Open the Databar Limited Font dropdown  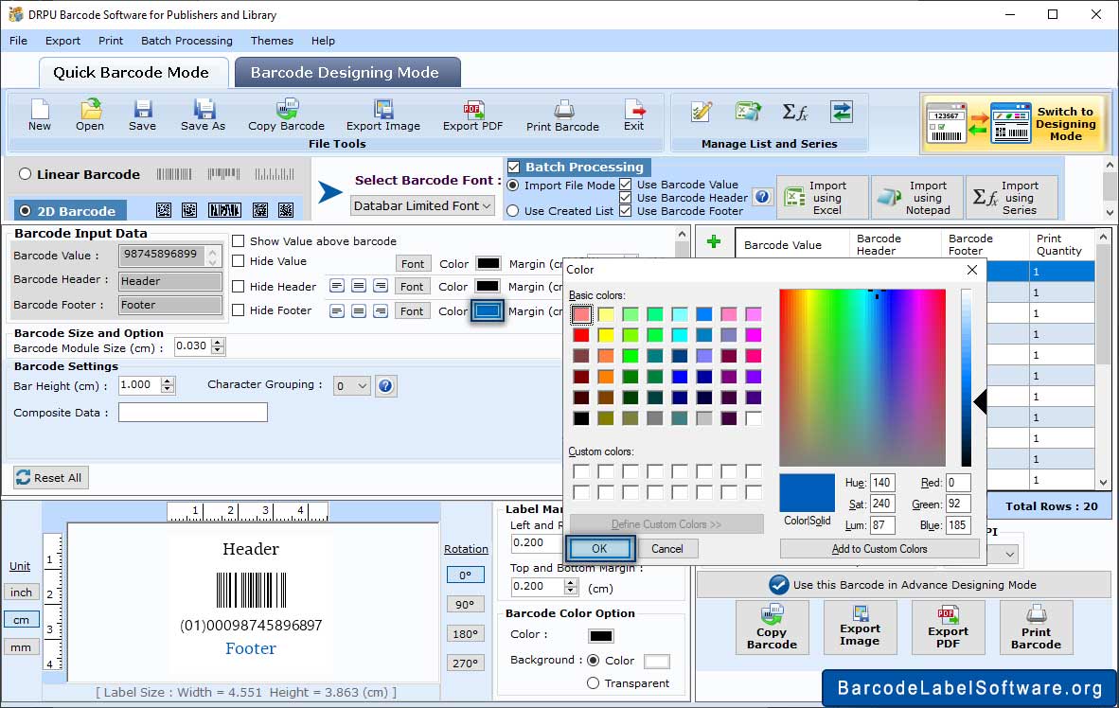[422, 205]
